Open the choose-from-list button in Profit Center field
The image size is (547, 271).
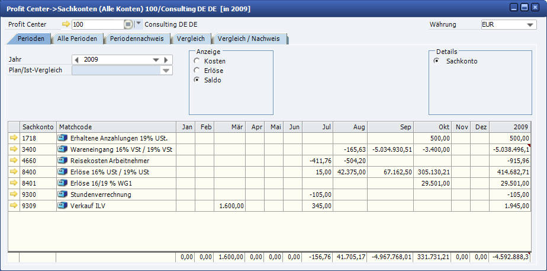click(x=128, y=25)
